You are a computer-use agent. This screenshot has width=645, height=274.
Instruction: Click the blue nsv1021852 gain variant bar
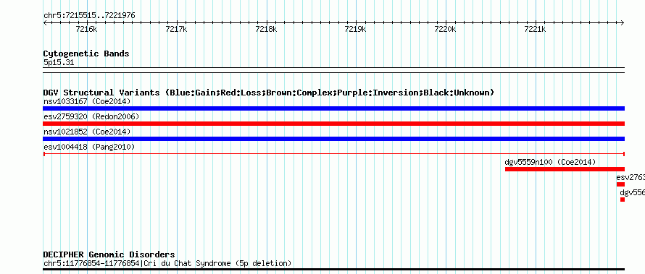click(x=333, y=139)
